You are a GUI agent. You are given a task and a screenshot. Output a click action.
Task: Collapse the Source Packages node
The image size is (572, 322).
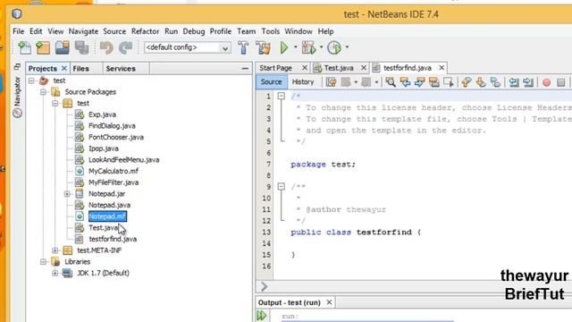[44, 92]
